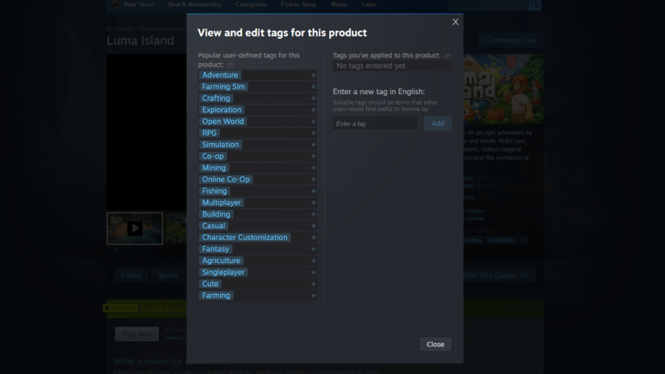Image resolution: width=665 pixels, height=374 pixels.
Task: Select the Fantasy tag label
Action: coord(216,249)
